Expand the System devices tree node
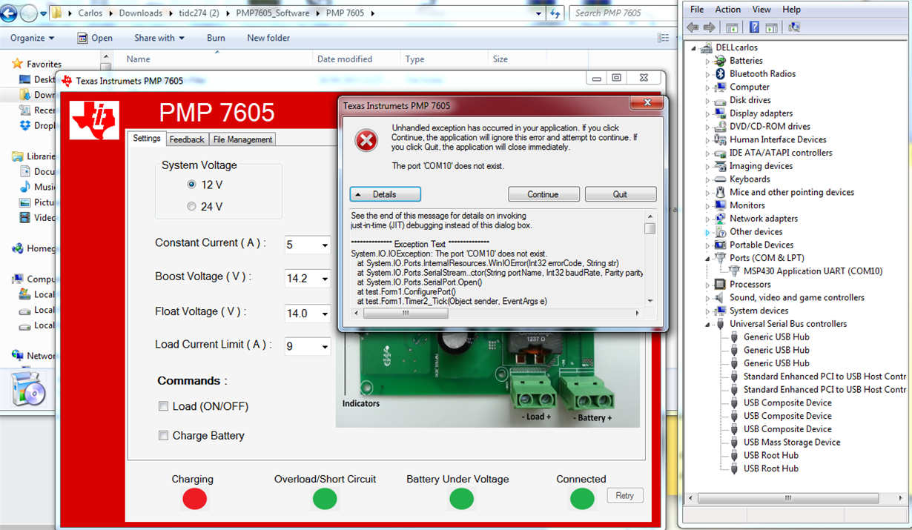The image size is (912, 530). pos(707,311)
